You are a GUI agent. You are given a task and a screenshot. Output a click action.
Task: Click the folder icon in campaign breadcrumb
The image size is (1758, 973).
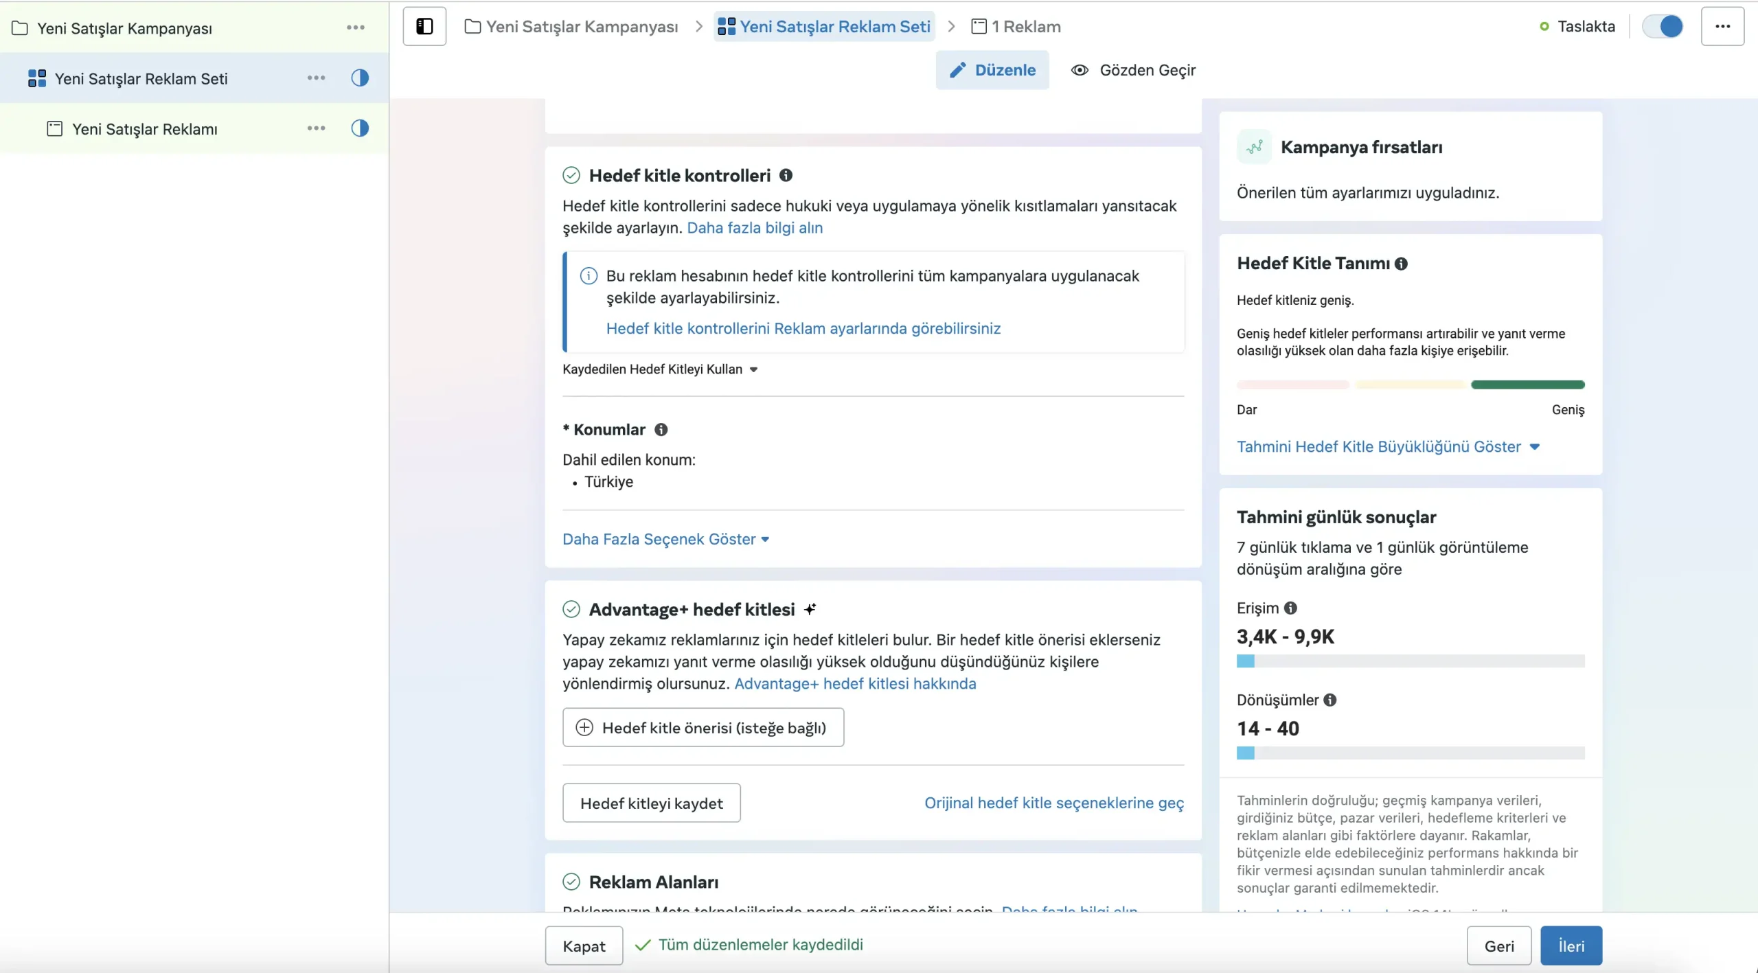[x=472, y=27]
